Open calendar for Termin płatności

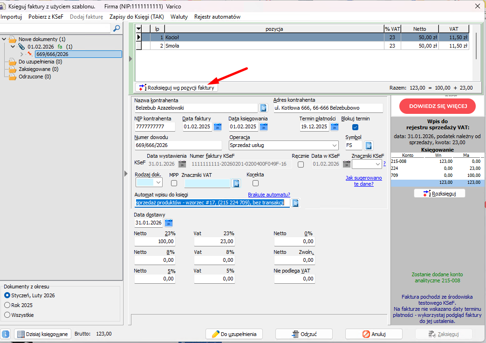[x=334, y=126]
